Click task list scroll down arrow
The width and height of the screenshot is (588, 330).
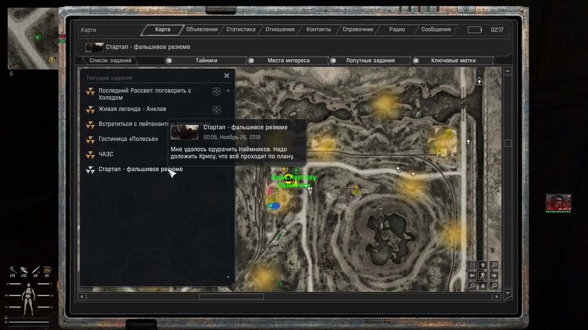click(228, 277)
